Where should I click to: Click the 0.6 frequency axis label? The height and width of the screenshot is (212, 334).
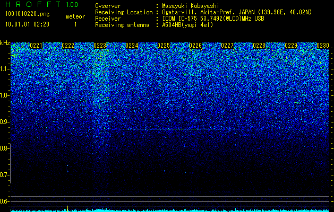click(x=5, y=201)
